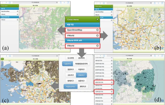This screenshot has width=165, height=105.
Task: Click forward arrow in panel (c) browser toolbar
Action: click(x=6, y=56)
